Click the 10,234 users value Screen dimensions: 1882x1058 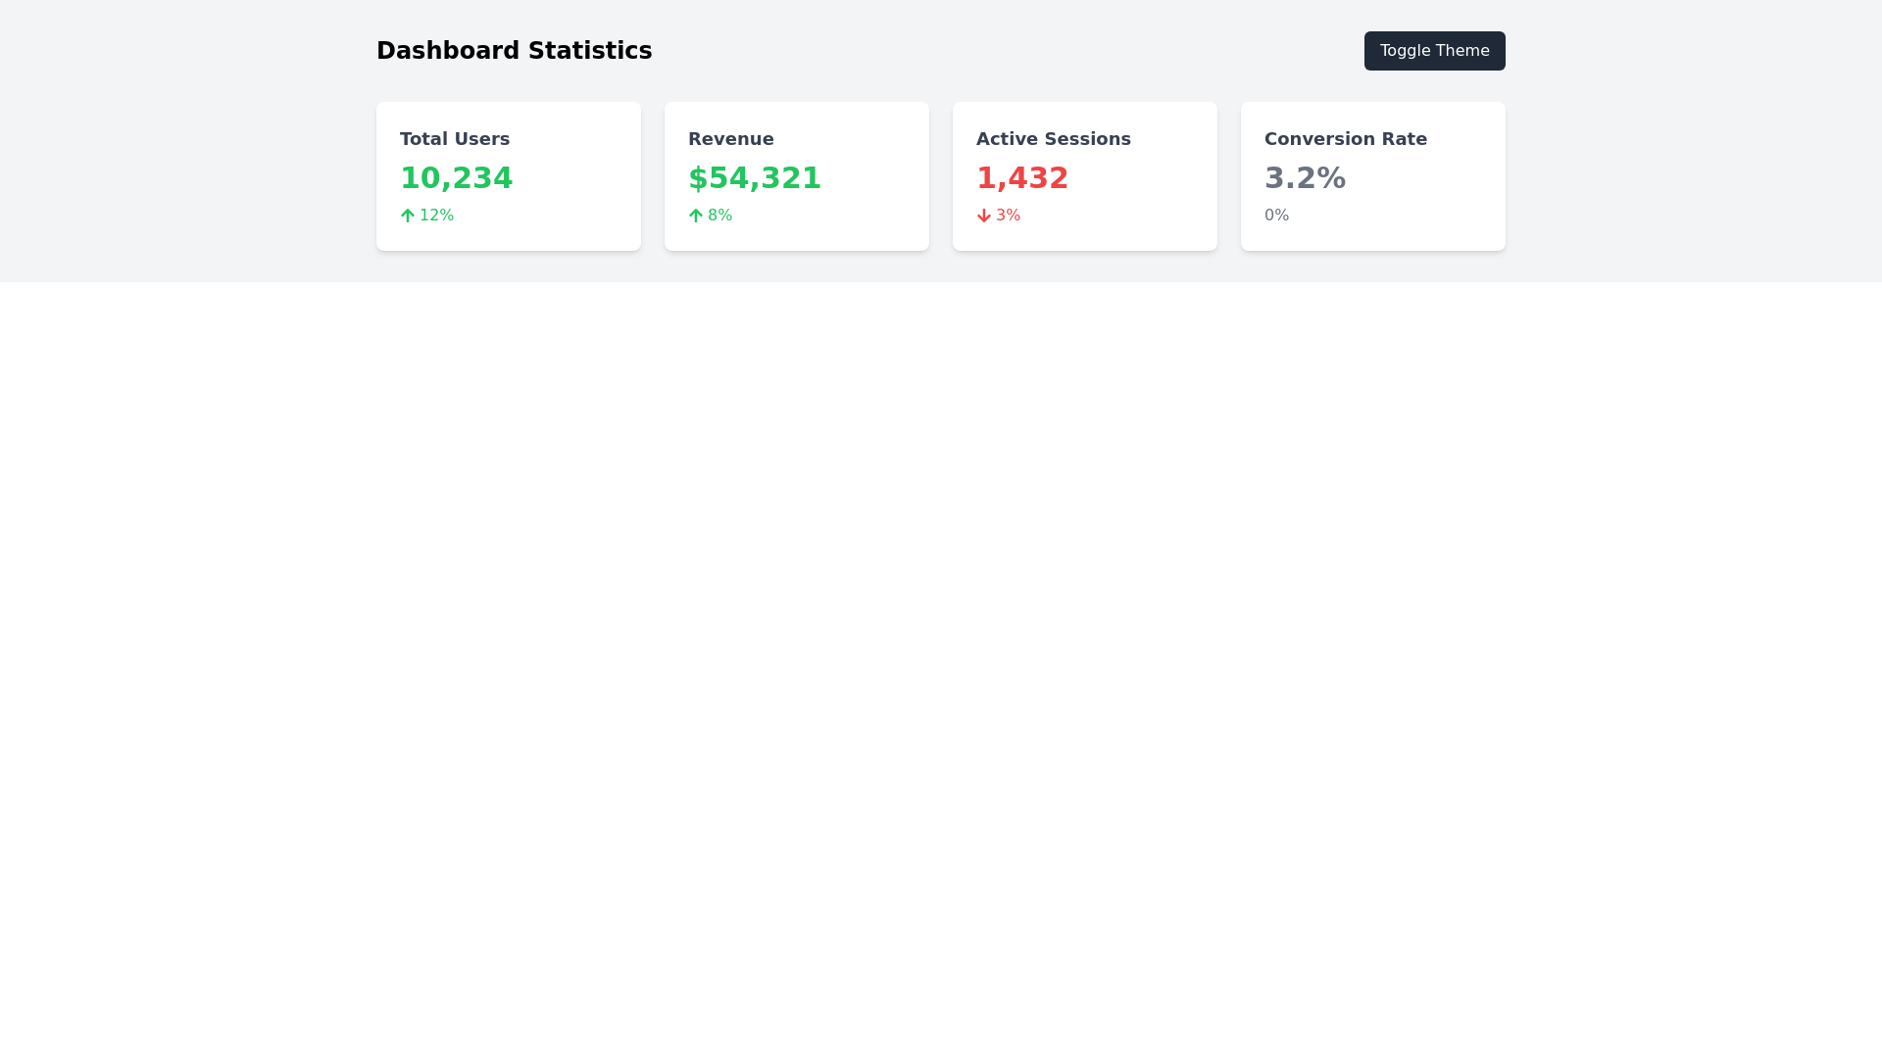coord(456,178)
